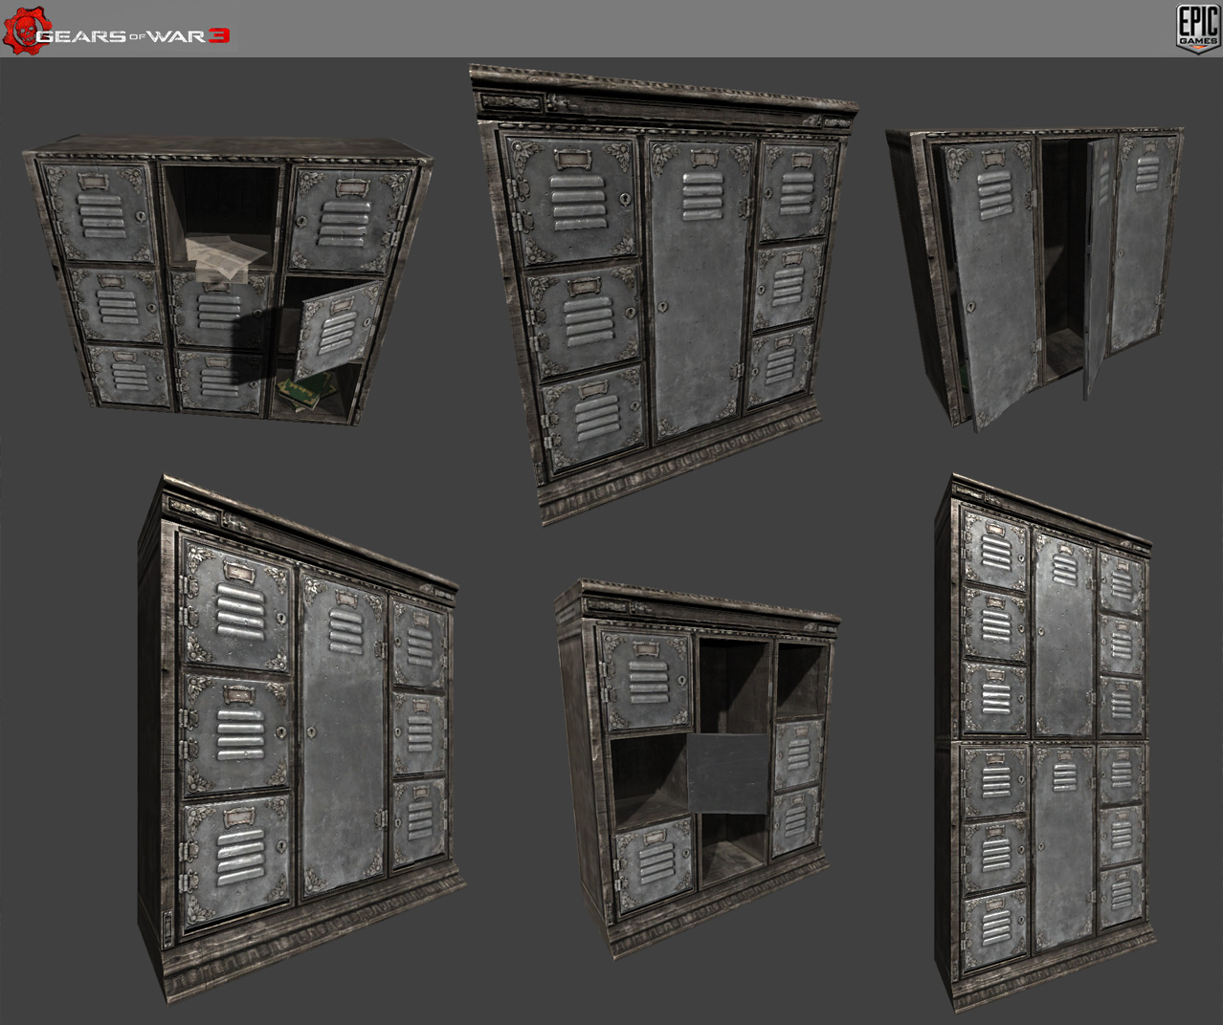The width and height of the screenshot is (1223, 1025).
Task: Click the stack of white papers in locker
Action: click(225, 258)
